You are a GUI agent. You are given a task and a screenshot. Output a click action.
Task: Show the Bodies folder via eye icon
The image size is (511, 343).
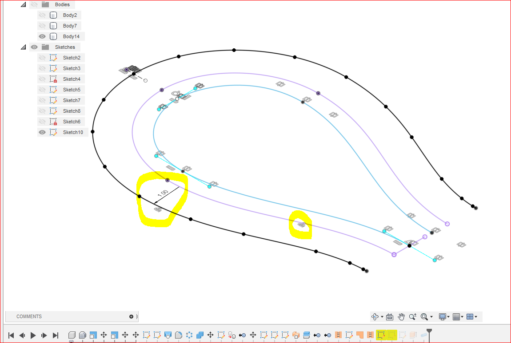tap(34, 4)
